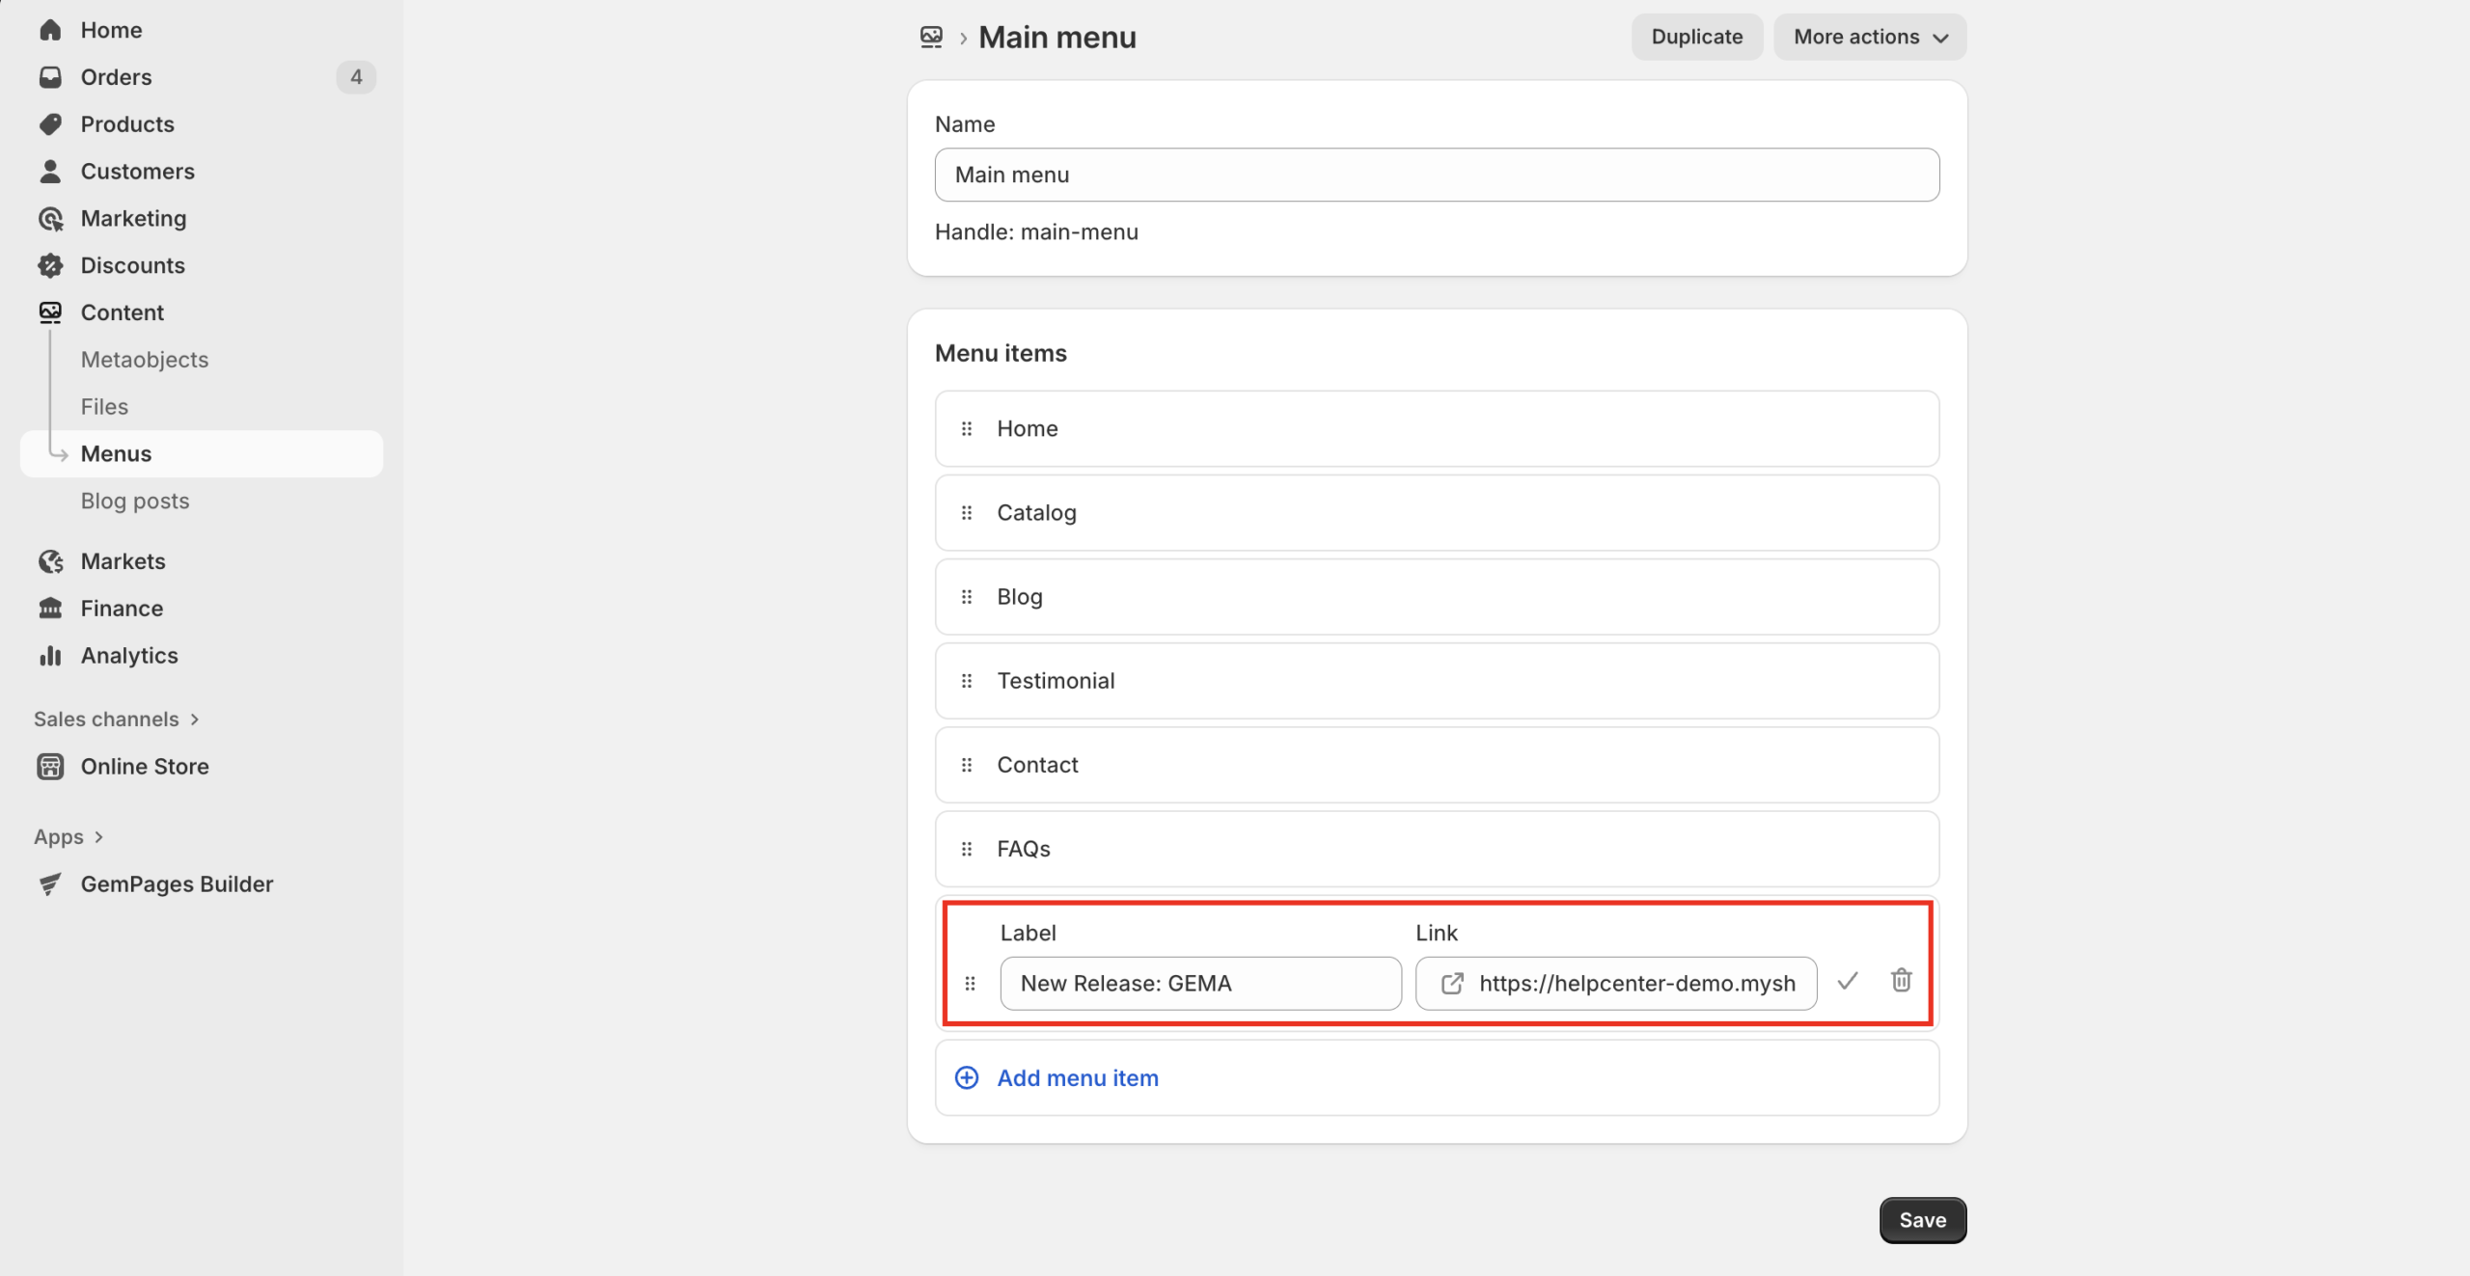Open the More actions dropdown
The width and height of the screenshot is (2470, 1276).
tap(1869, 38)
